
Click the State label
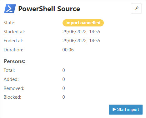(9, 23)
